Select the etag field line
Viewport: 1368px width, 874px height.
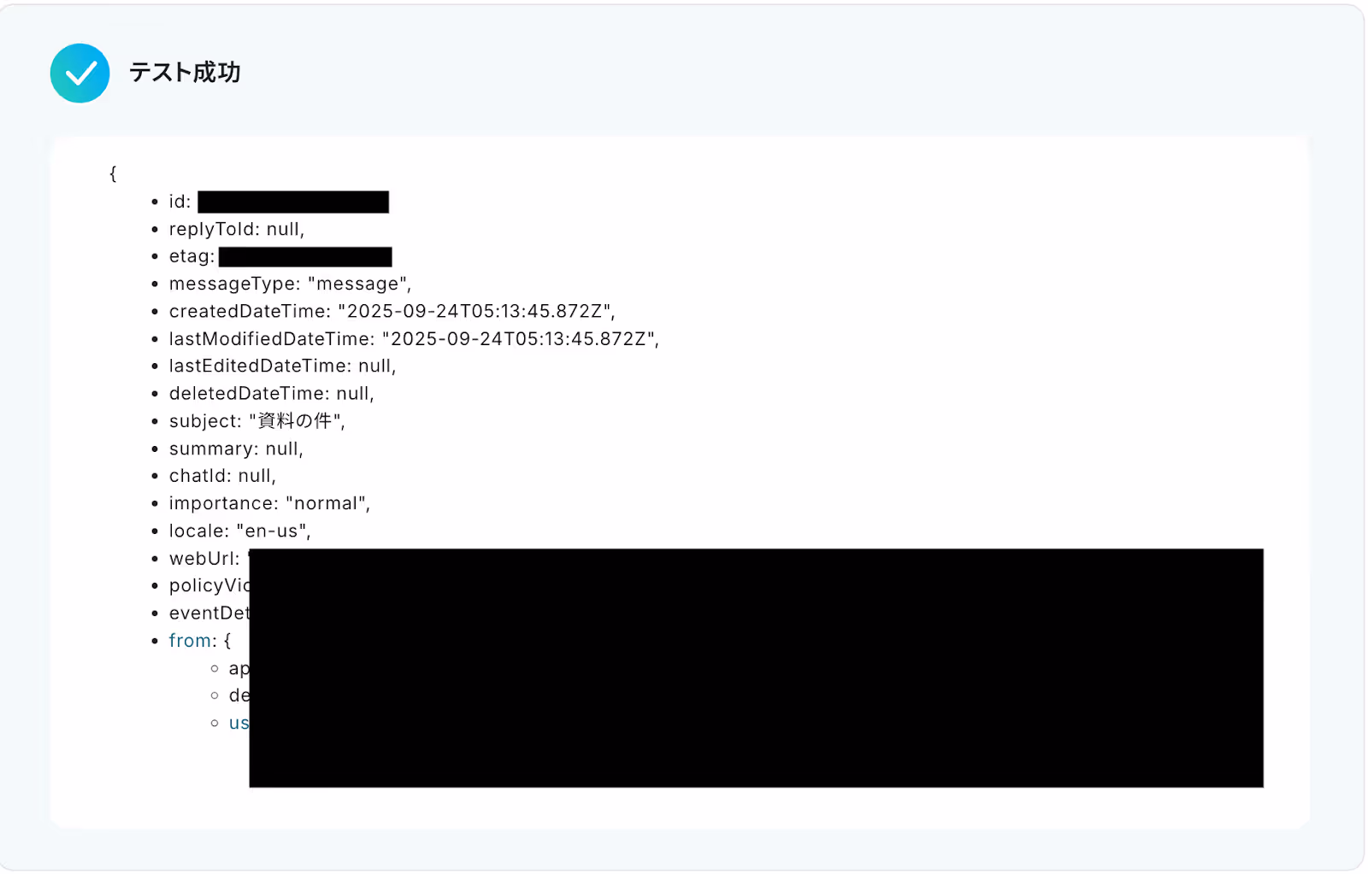click(280, 256)
